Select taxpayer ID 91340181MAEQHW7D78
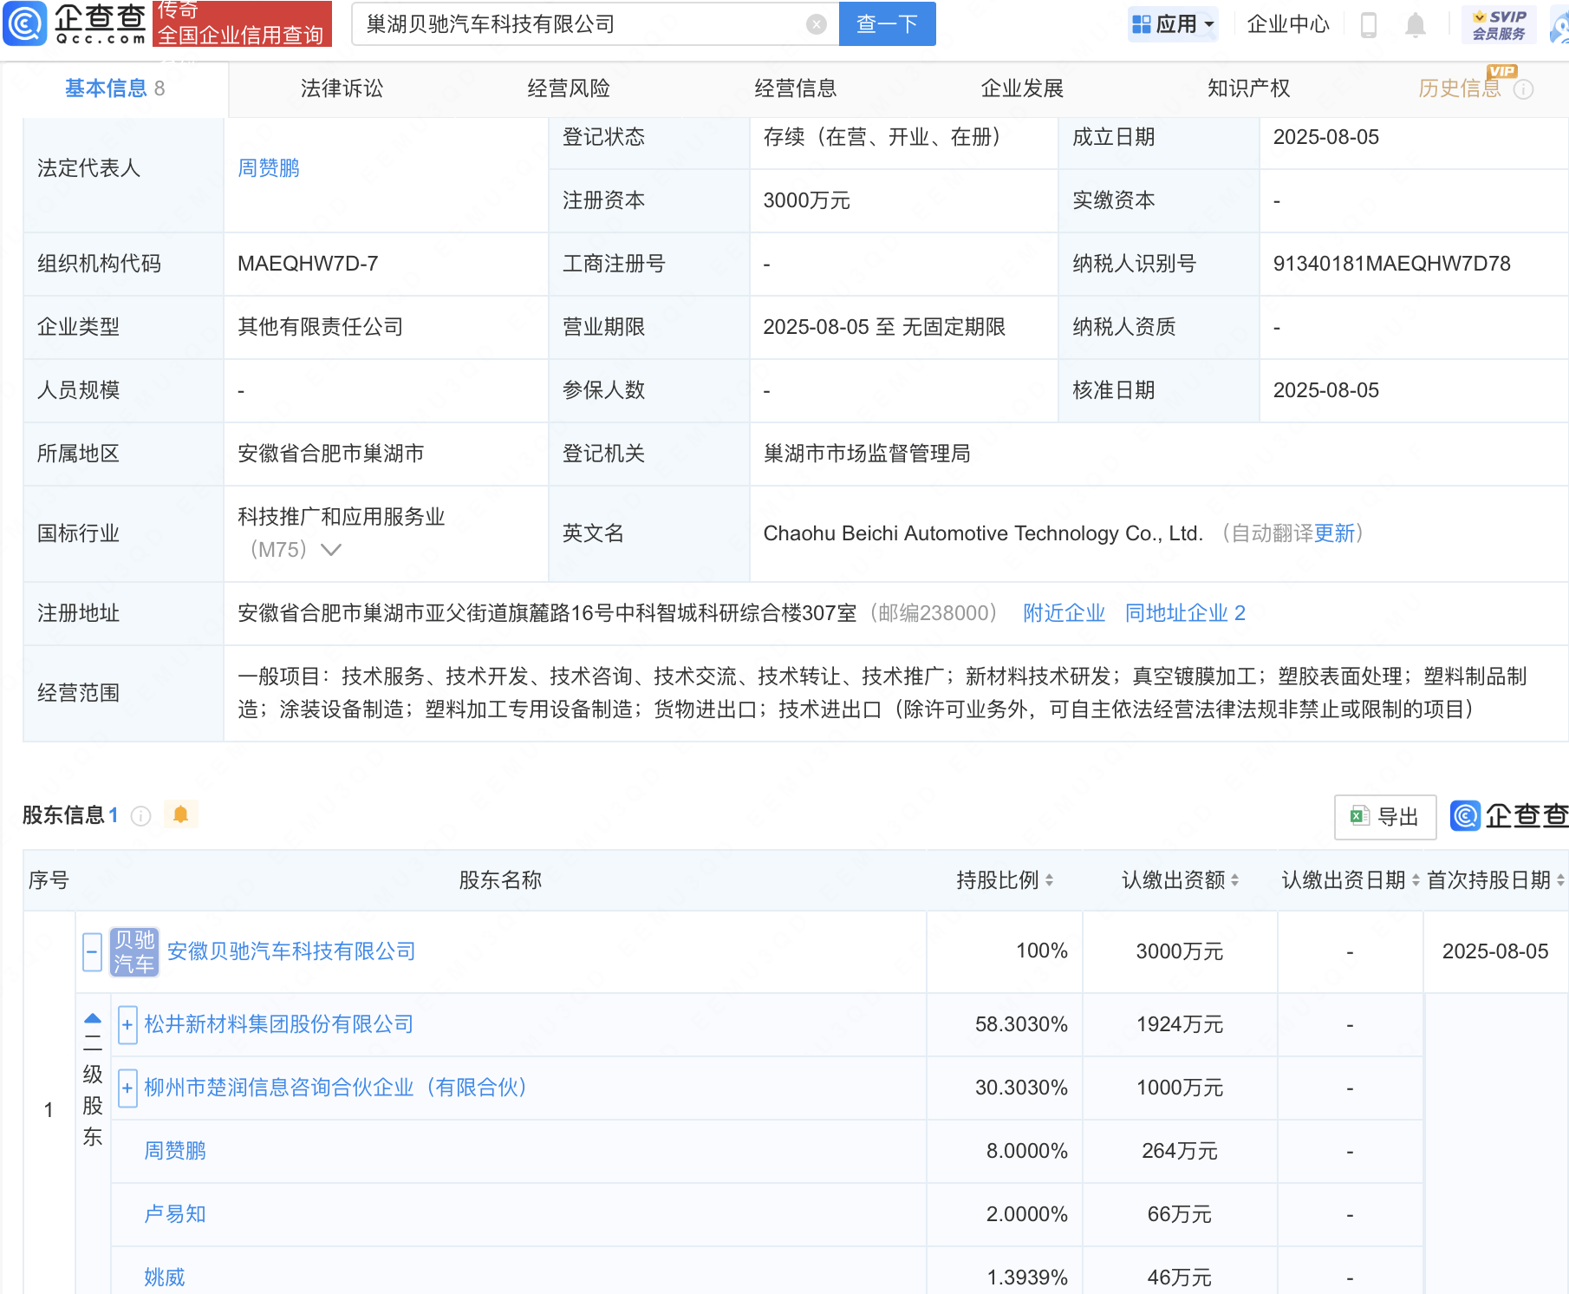 (1391, 264)
